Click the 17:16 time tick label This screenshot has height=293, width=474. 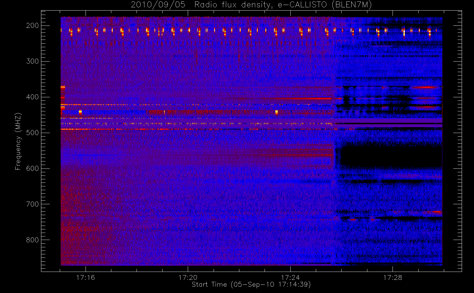pos(86,277)
